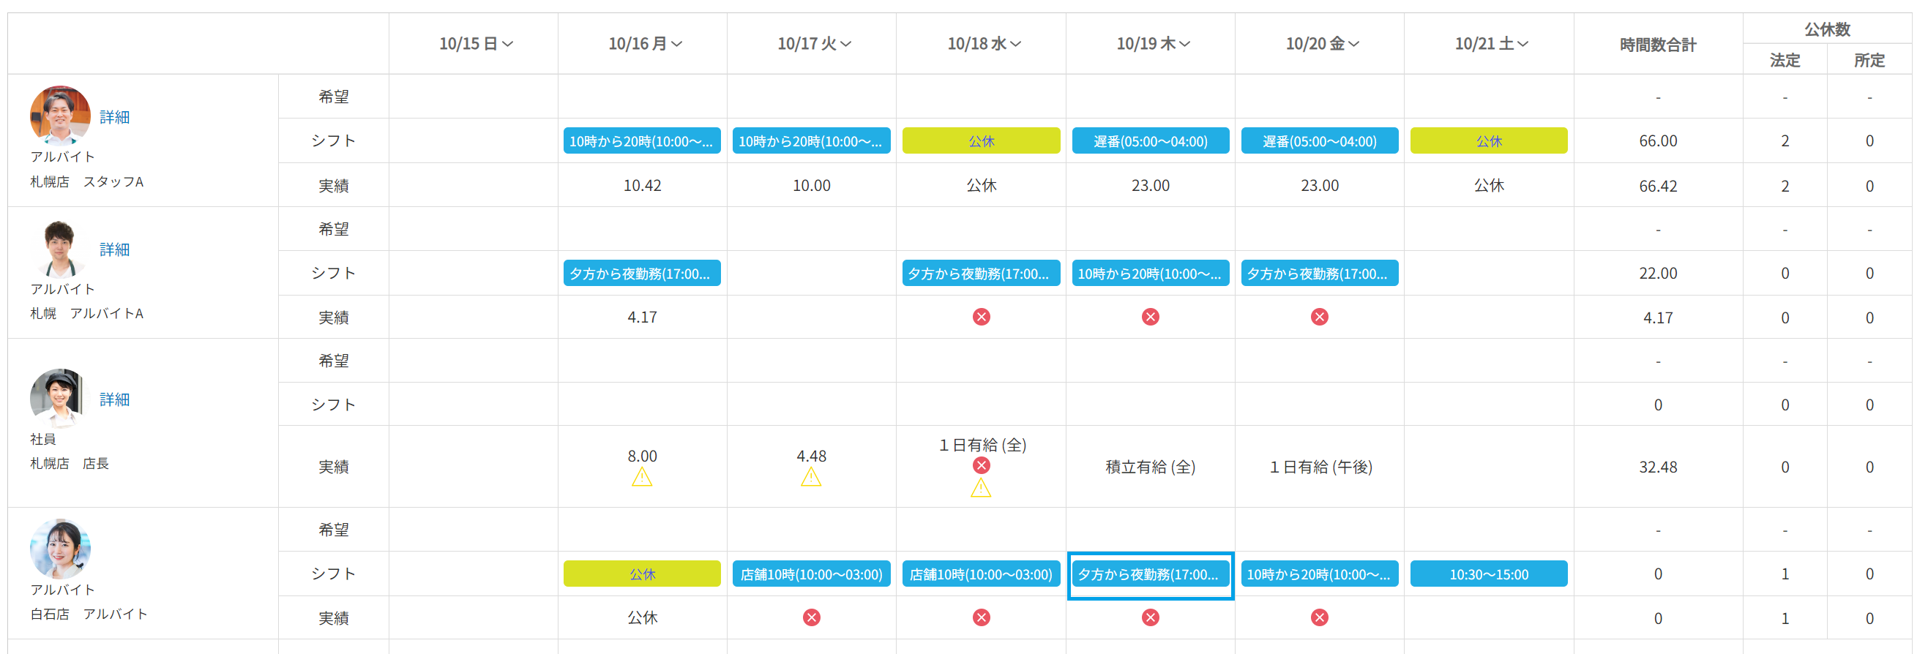Click 白石店 アルバイト's profile photo
1928x654 pixels.
point(60,548)
